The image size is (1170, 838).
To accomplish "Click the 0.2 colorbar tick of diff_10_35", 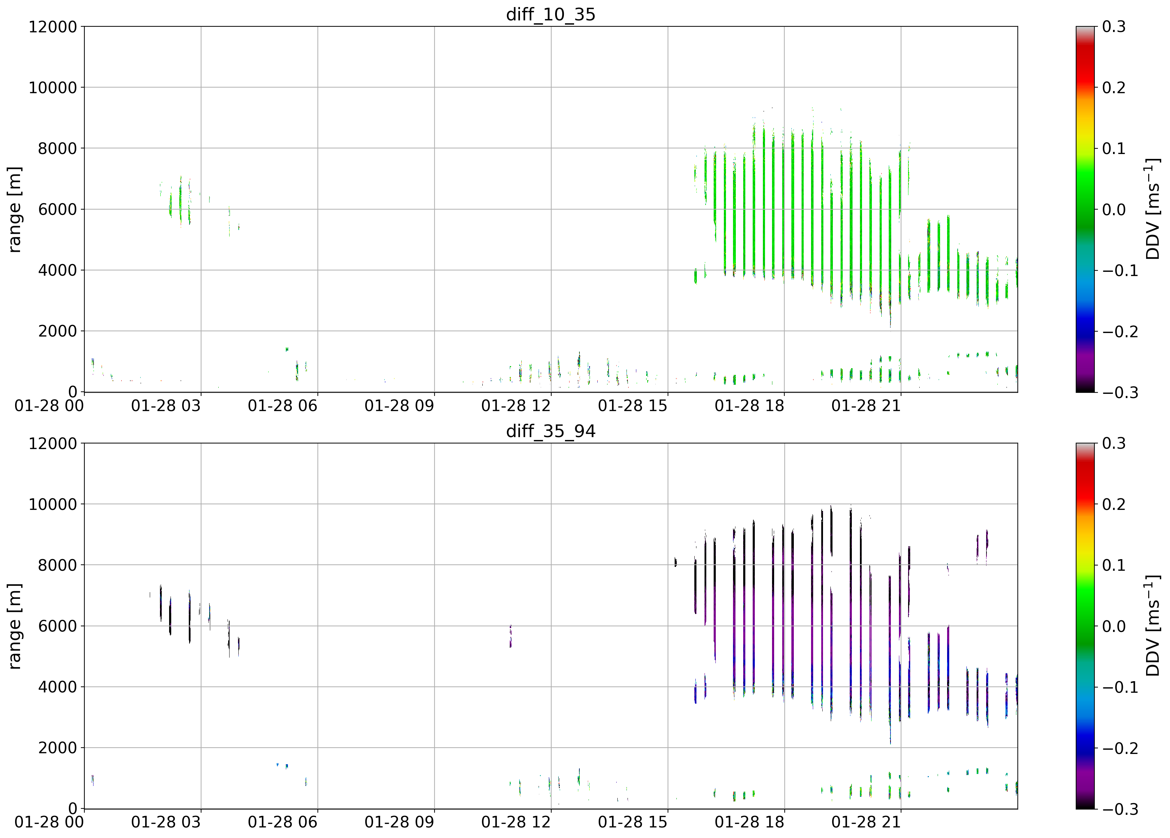I will pos(1114,88).
